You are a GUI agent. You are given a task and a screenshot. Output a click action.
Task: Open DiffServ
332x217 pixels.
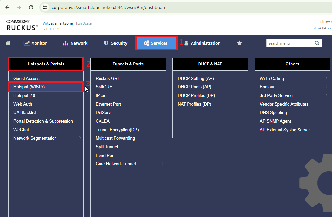(x=103, y=112)
